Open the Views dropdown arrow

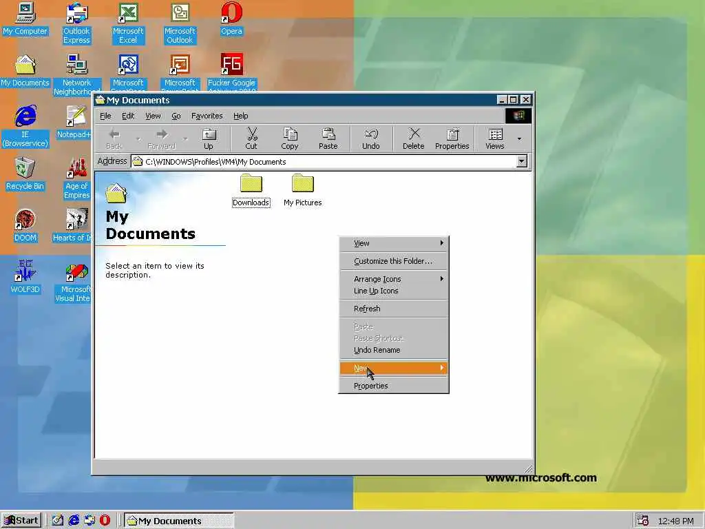click(519, 138)
